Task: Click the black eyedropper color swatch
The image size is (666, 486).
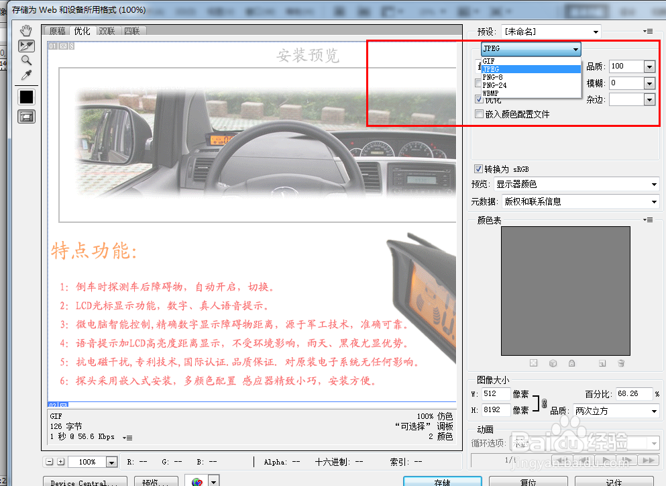Action: click(26, 97)
